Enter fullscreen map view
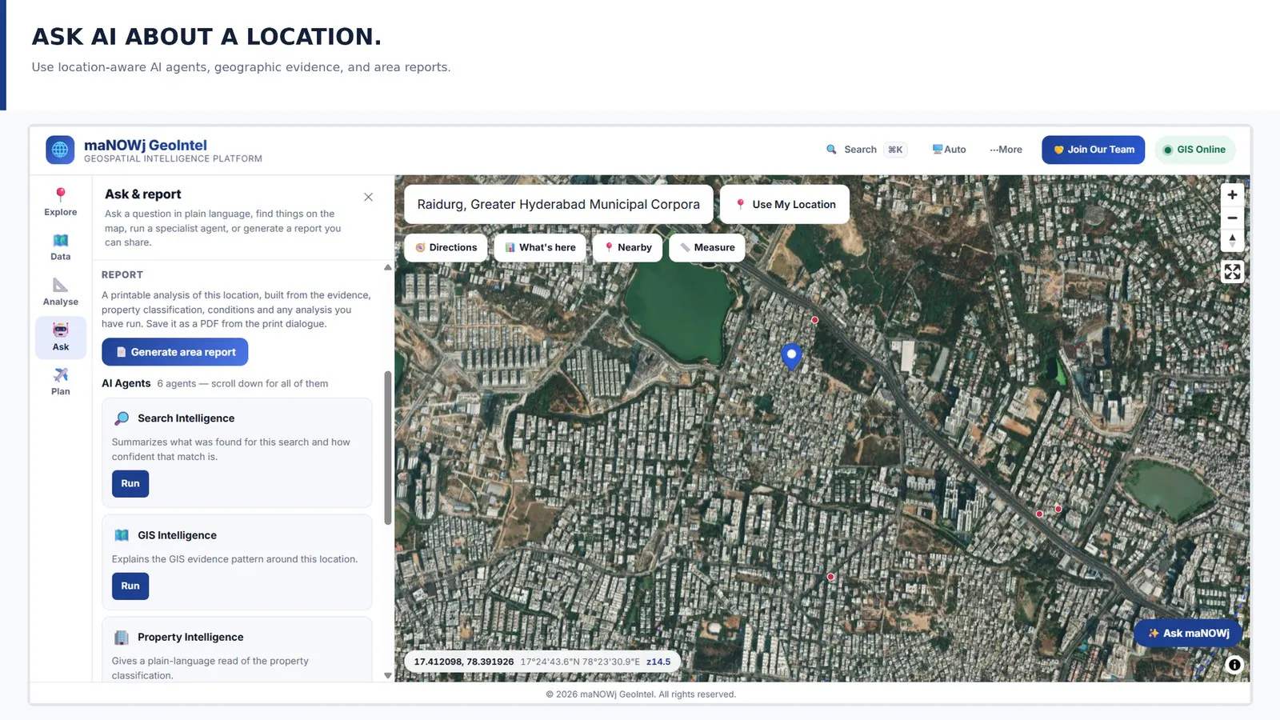 coord(1232,272)
